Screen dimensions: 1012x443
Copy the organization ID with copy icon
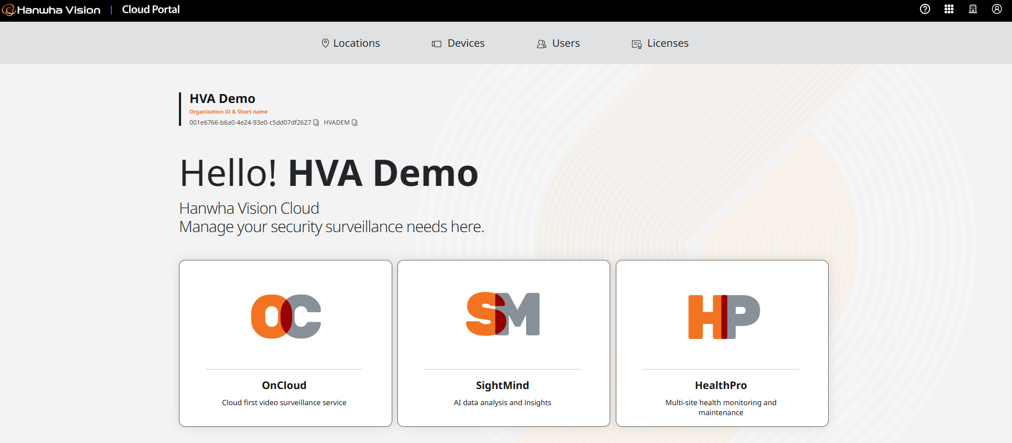(316, 122)
